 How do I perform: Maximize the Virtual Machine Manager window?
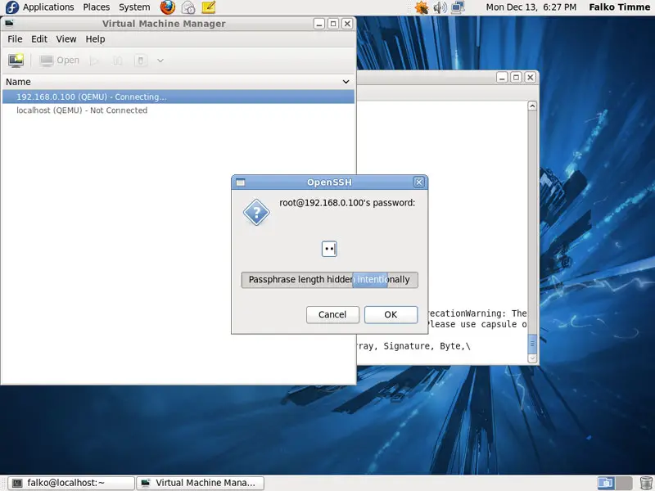point(333,24)
